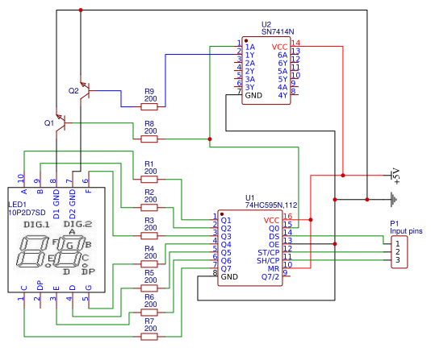Viewport: 431px width, 348px height.
Task: Click the +5V power supply symbol
Action: point(391,176)
